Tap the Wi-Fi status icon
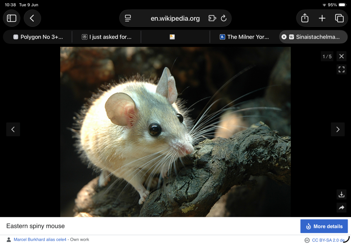The image size is (351, 244). 324,5
